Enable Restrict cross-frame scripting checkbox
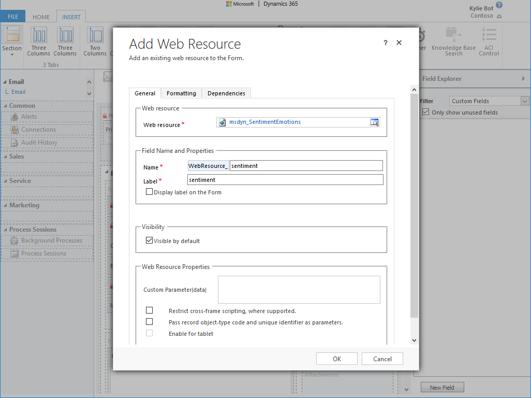 coord(150,310)
